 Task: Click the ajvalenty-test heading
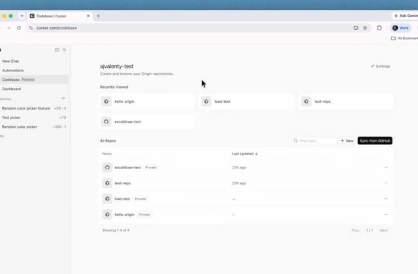(116, 67)
